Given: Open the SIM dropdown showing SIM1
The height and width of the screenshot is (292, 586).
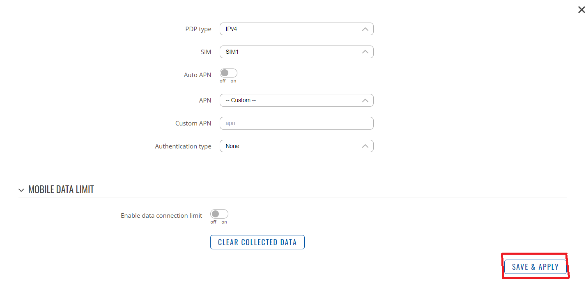Looking at the screenshot, I should pos(292,52).
